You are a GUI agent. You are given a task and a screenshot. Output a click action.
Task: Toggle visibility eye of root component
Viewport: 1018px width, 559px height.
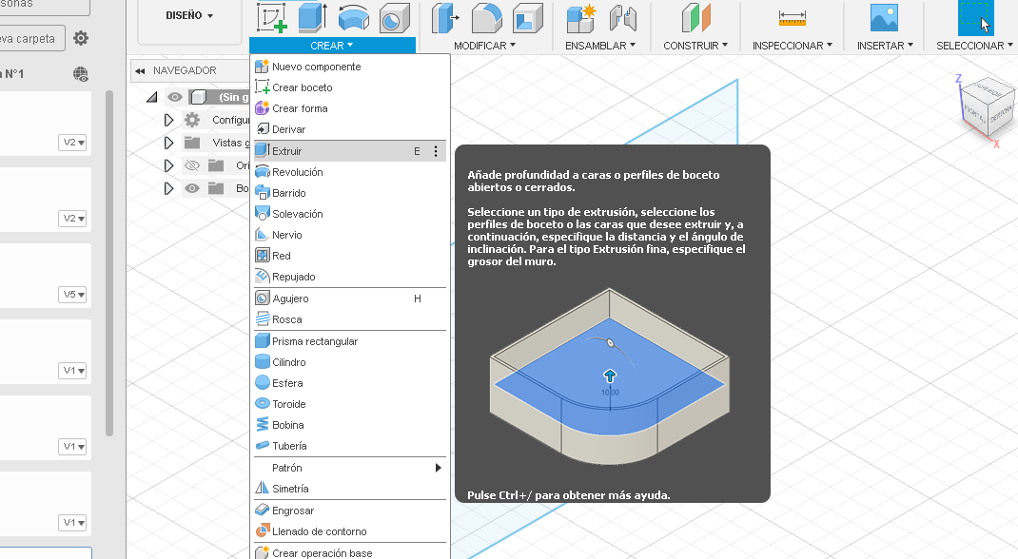[x=175, y=97]
